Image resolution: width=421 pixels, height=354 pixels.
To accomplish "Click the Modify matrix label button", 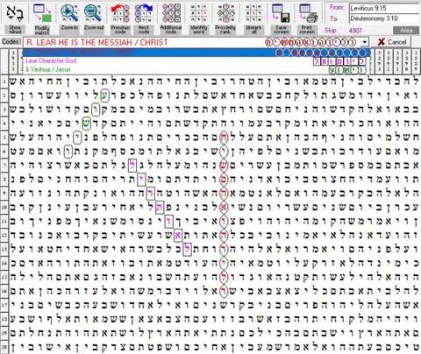I will tap(42, 30).
